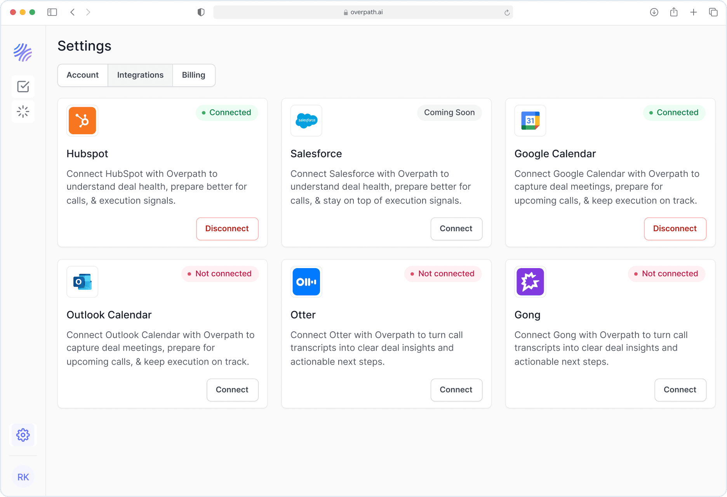Viewport: 727px width, 497px height.
Task: Click Outlook Calendar's Not connected badge
Action: coord(220,274)
